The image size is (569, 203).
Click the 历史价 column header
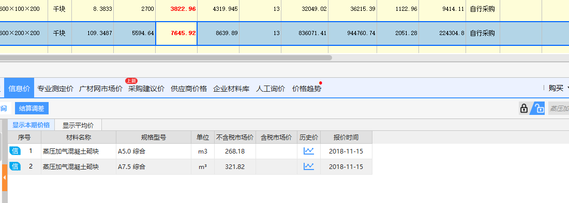(309, 137)
